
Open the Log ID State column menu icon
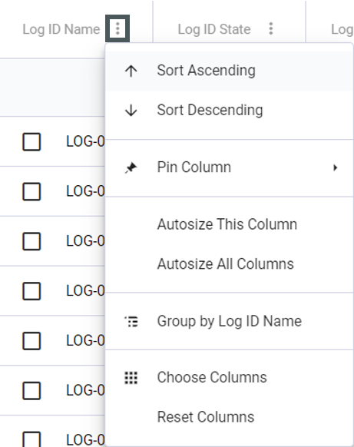(271, 28)
